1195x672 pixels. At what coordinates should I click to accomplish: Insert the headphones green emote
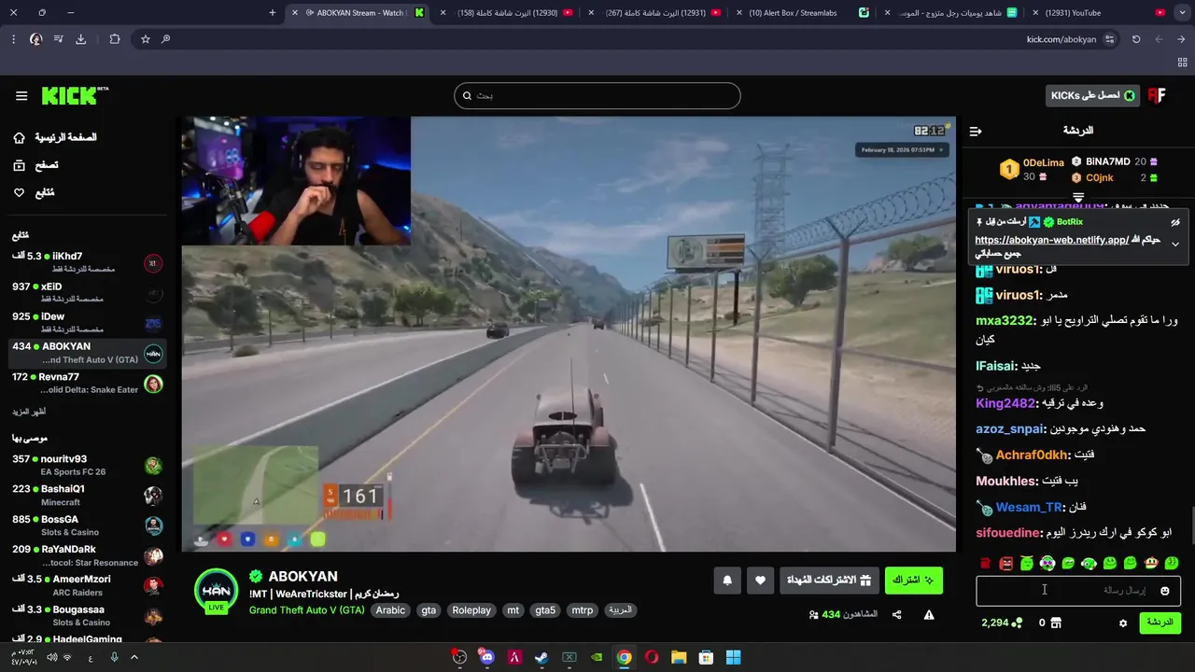(1089, 564)
